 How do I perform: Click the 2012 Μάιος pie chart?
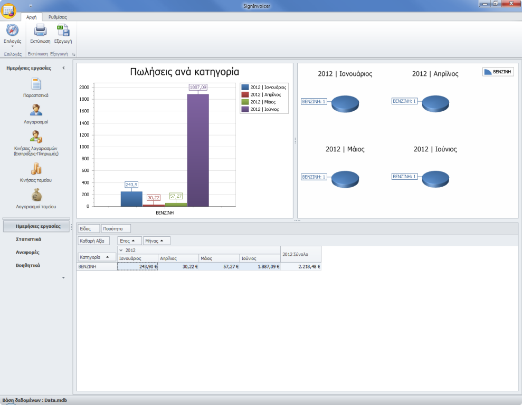(345, 179)
